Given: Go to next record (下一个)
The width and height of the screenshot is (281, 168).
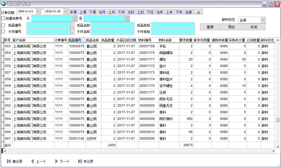Looking at the screenshot, I should pyautogui.click(x=62, y=161).
